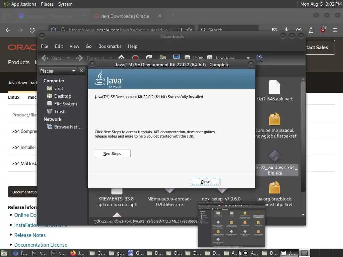Image resolution: width=343 pixels, height=257 pixels.
Task: Open the Documentation License link
Action: pos(41,245)
